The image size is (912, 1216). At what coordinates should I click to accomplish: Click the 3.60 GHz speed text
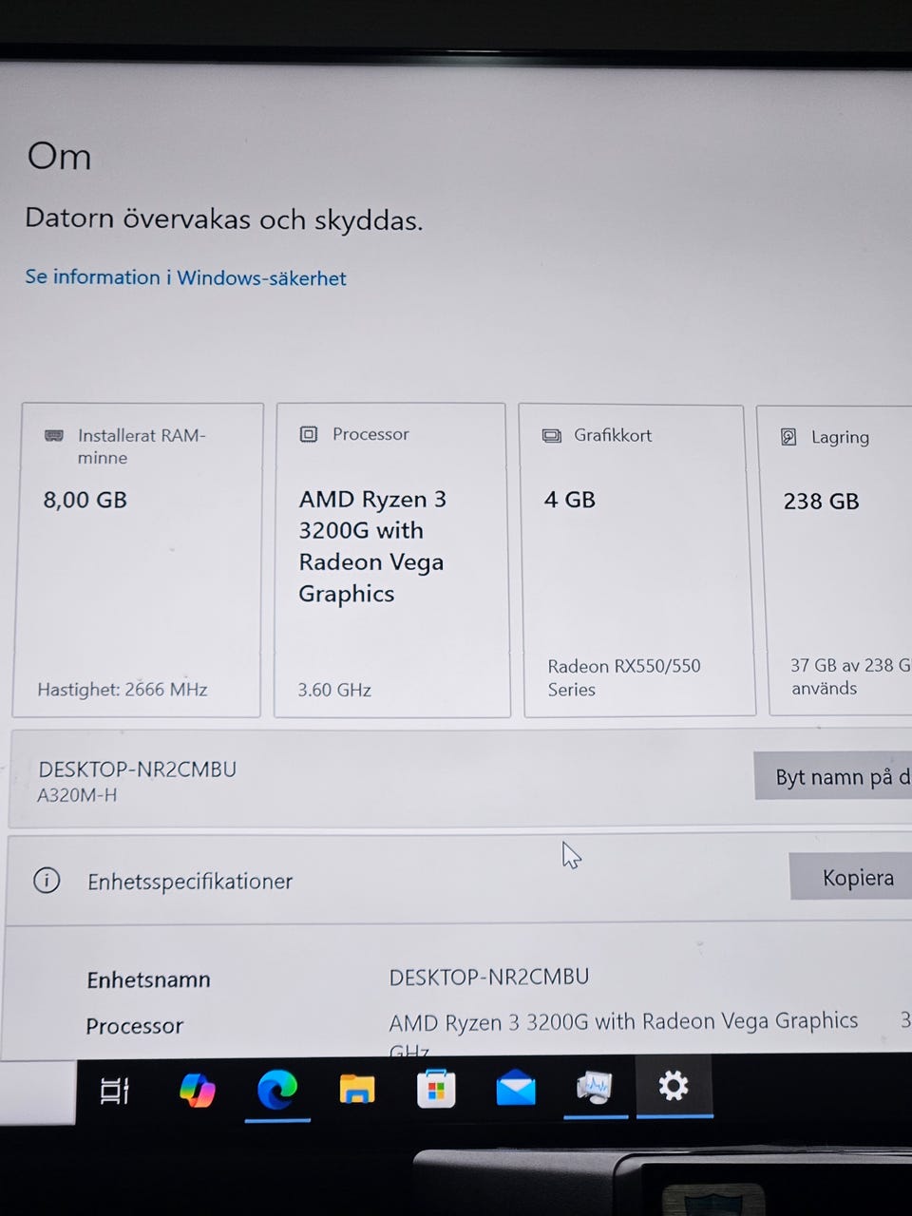pyautogui.click(x=334, y=690)
